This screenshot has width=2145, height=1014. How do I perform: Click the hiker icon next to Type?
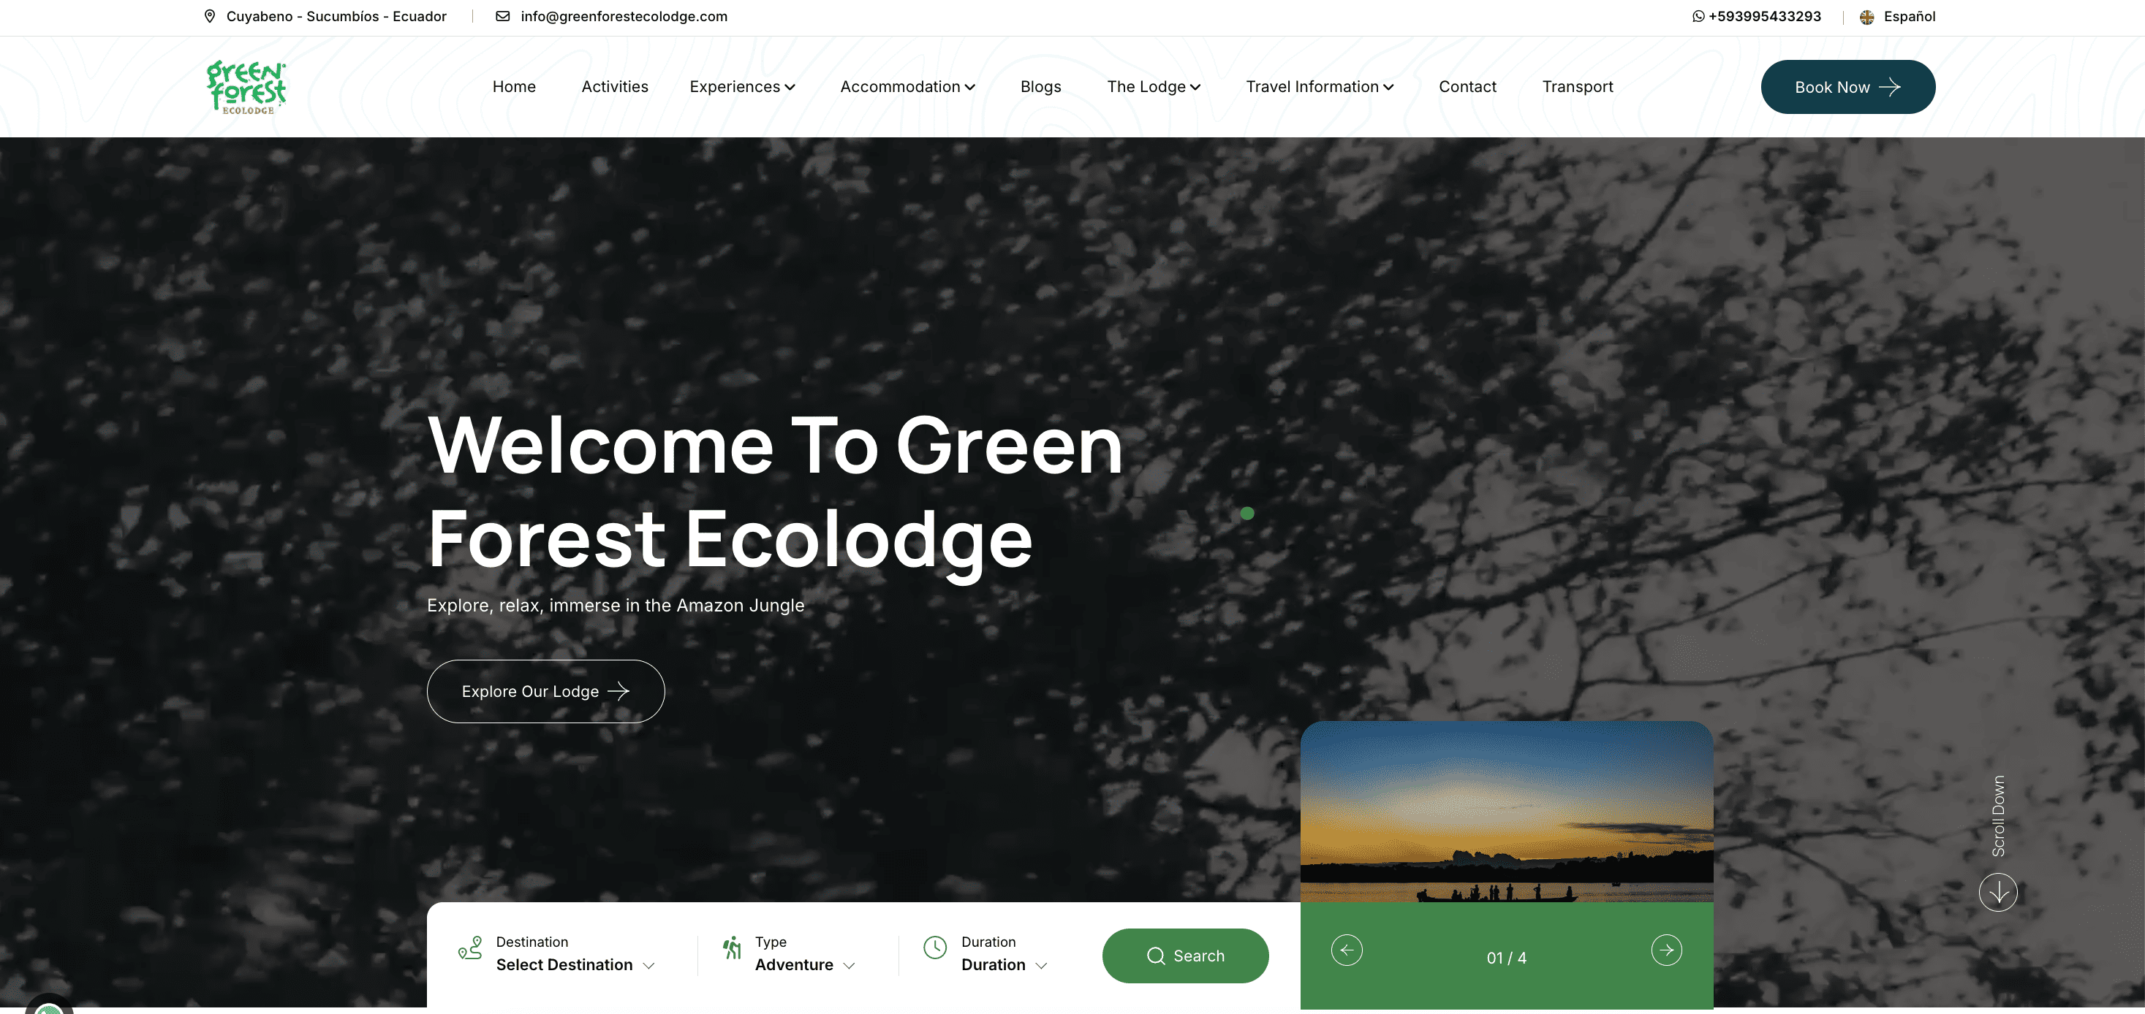(732, 948)
